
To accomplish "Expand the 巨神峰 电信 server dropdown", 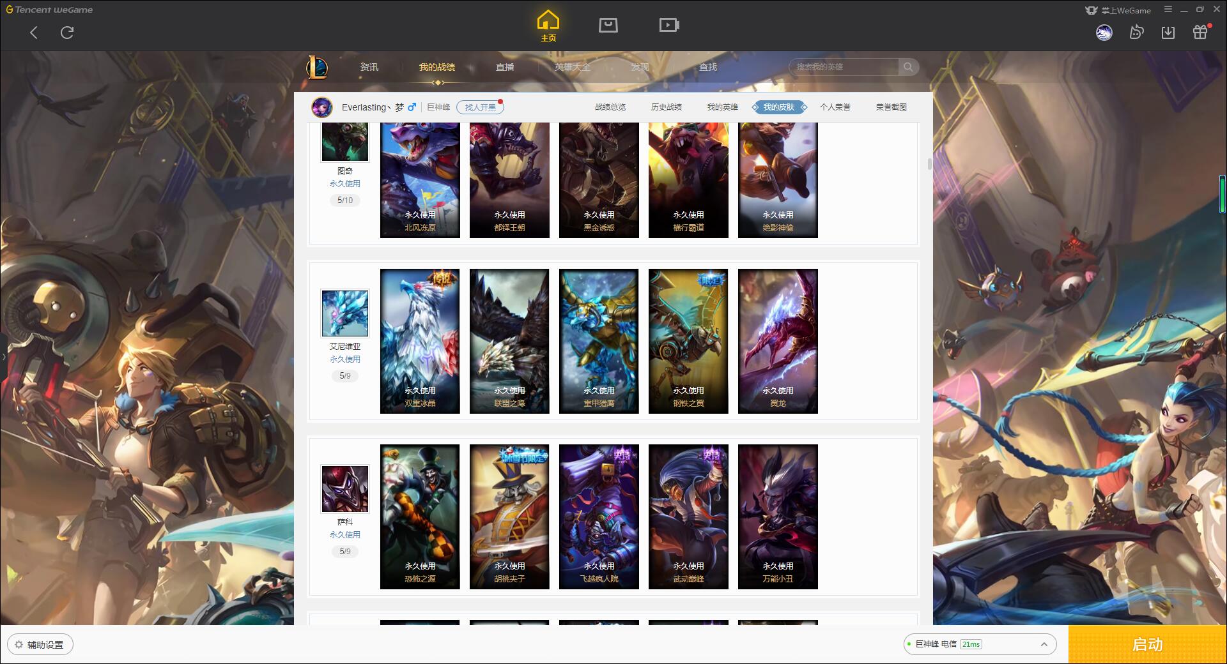I will [x=980, y=644].
